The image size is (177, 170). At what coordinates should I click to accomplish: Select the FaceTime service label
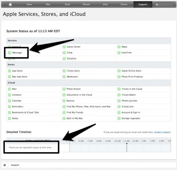[127, 53]
